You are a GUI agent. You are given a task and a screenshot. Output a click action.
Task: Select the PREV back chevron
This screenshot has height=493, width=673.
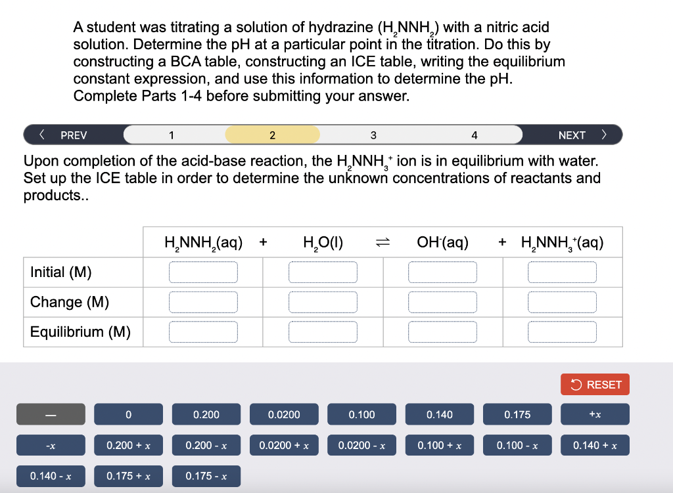click(x=41, y=135)
